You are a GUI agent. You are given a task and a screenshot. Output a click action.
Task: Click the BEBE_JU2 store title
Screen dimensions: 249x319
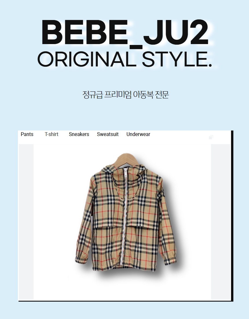[x=125, y=34]
